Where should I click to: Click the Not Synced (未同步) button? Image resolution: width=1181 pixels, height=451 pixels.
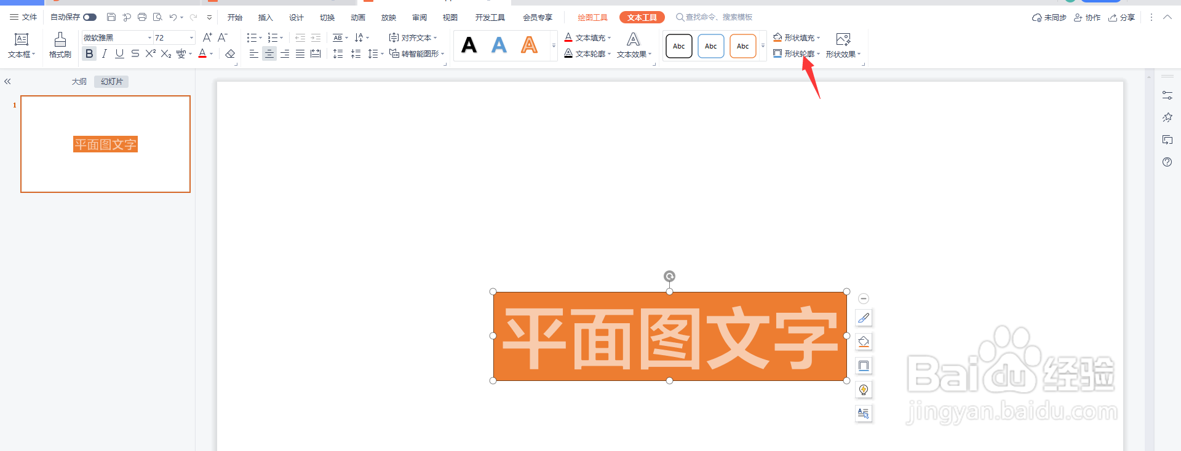point(1049,17)
